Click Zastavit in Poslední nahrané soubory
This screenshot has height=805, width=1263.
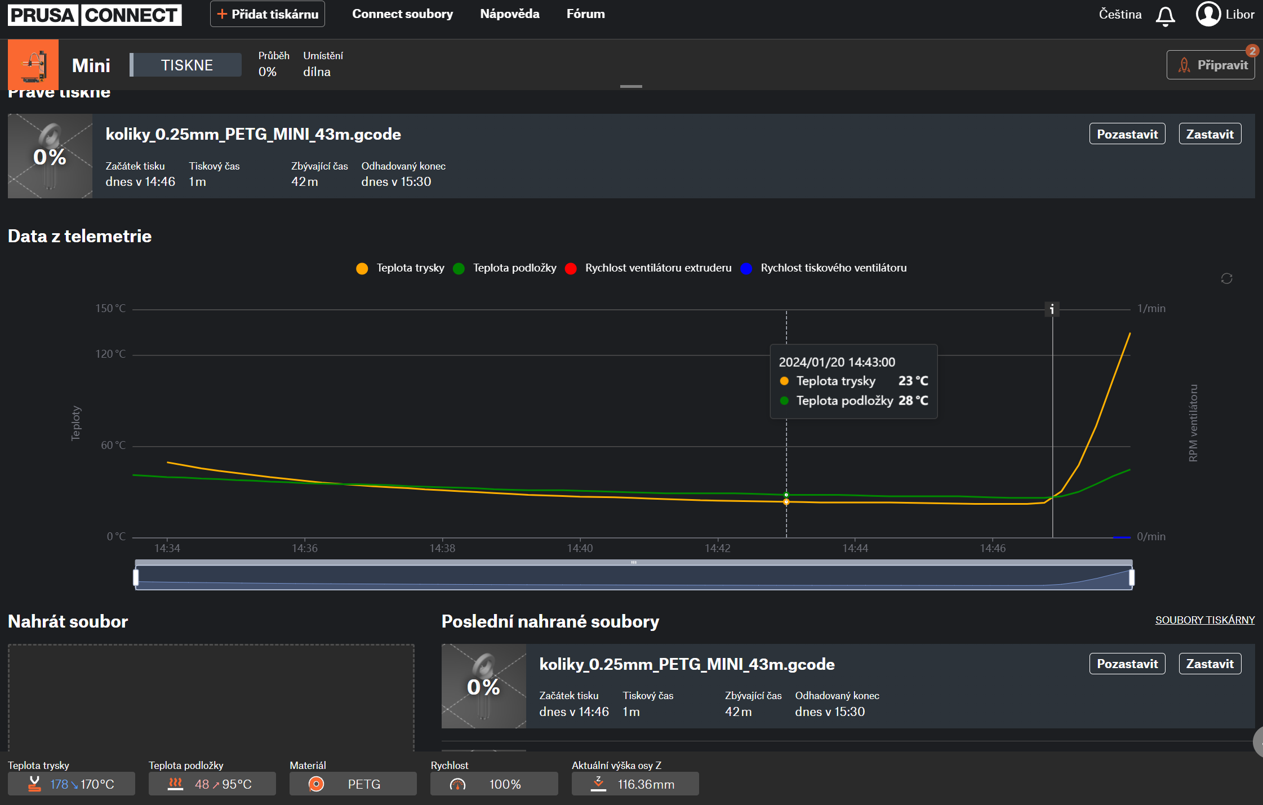coord(1210,664)
